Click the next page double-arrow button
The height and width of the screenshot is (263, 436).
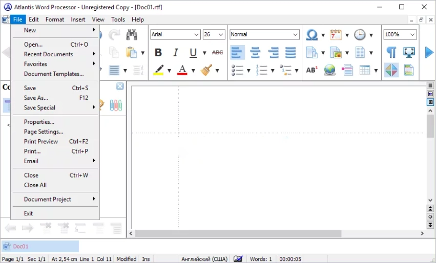pos(430,225)
